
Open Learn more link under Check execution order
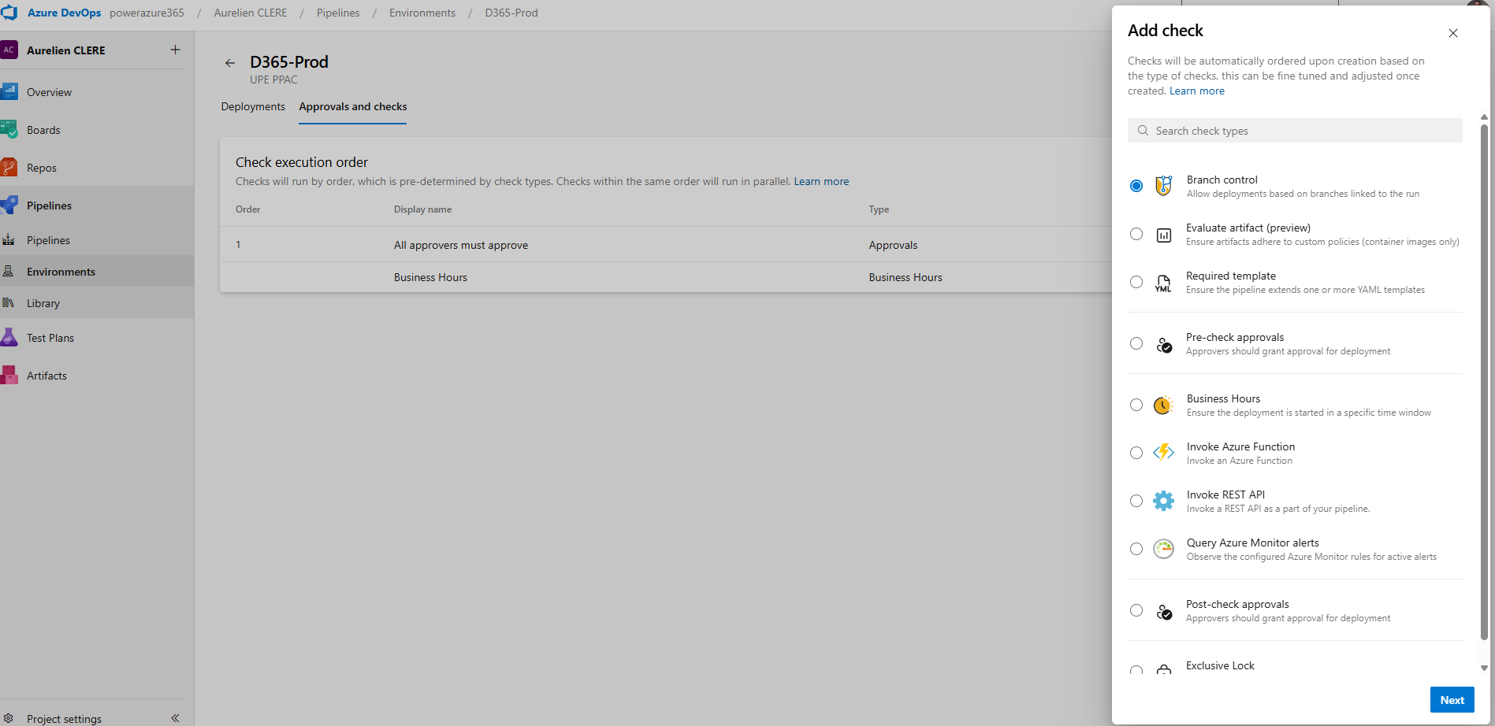(x=821, y=181)
